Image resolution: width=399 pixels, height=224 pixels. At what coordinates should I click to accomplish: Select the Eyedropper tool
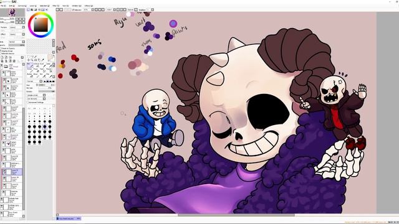[x=42, y=60]
